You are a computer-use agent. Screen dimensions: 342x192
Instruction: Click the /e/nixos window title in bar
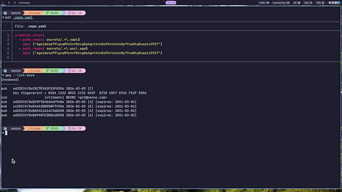coord(24,3)
